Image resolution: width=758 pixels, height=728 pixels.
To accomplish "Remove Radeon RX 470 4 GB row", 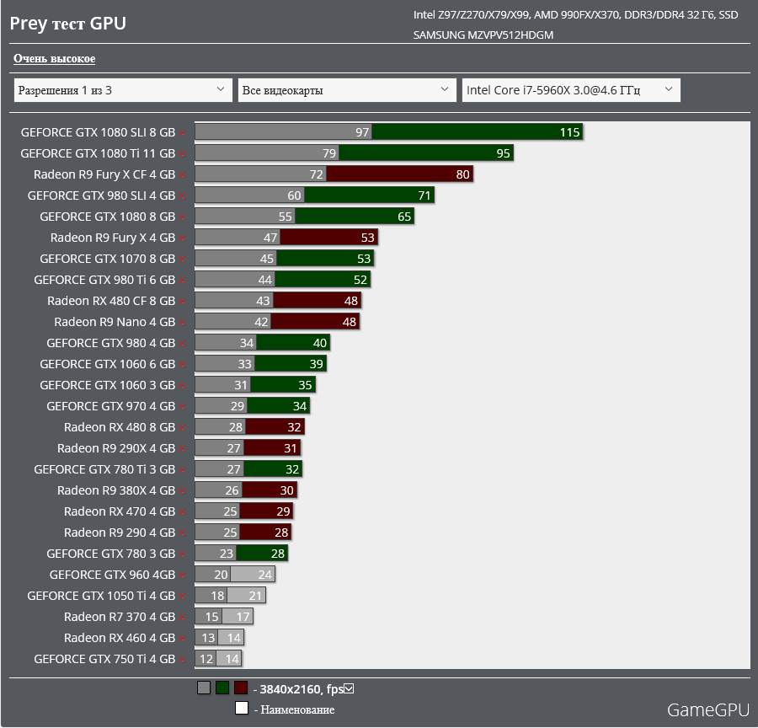I will [182, 512].
